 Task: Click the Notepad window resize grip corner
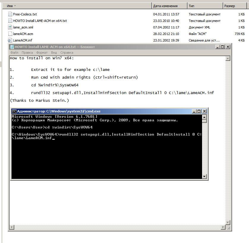tap(228, 228)
